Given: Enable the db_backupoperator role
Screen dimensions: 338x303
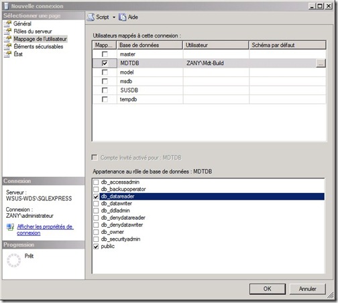Looking at the screenshot, I should (96, 189).
